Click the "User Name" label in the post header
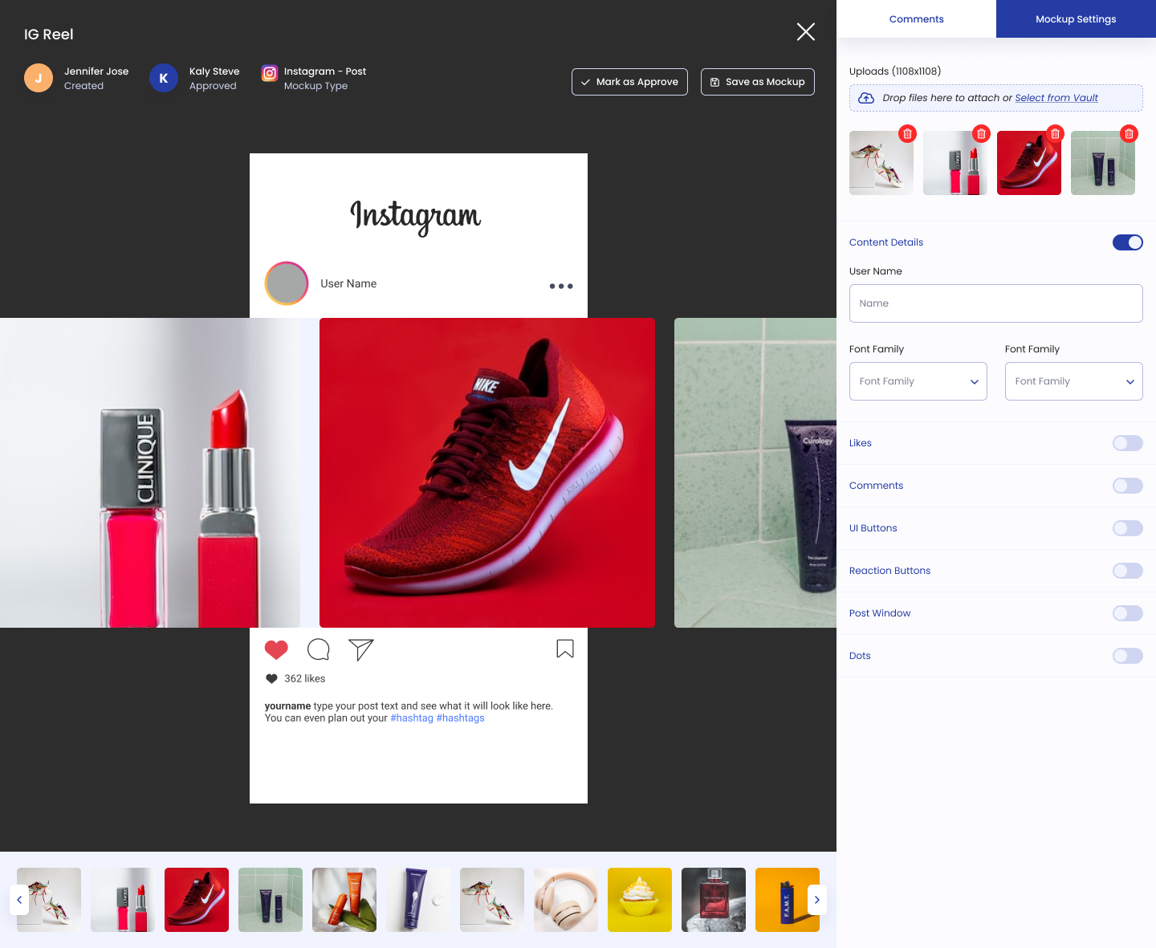Image resolution: width=1156 pixels, height=948 pixels. [348, 283]
